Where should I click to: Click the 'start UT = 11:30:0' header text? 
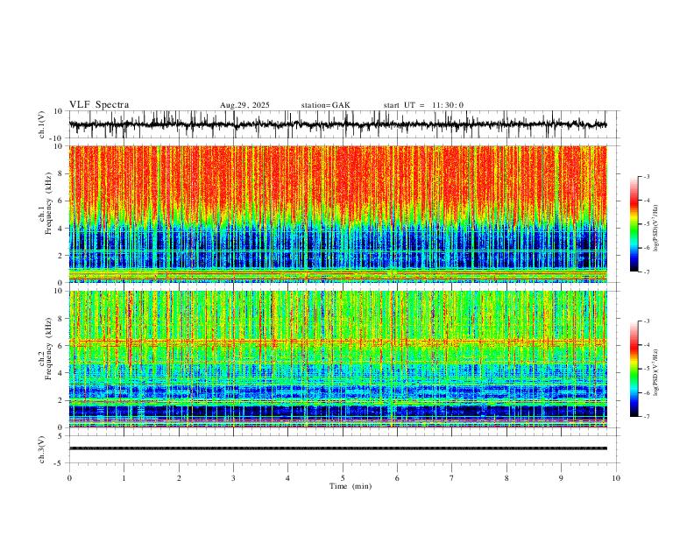[423, 105]
